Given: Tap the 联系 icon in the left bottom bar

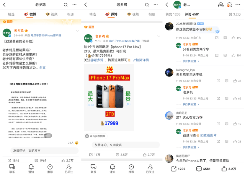Looking at the screenshot, I should click(x=12, y=168).
